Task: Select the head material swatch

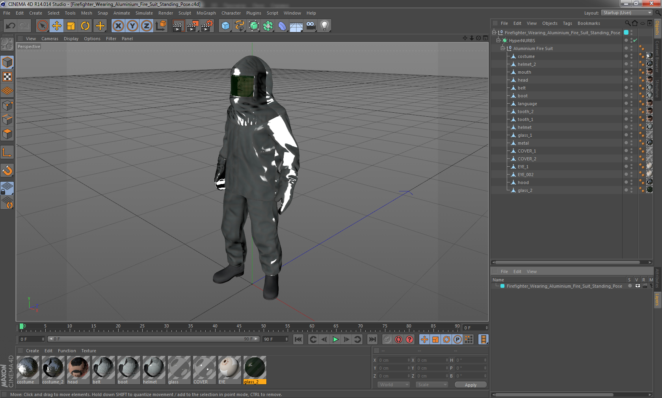Action: (78, 370)
